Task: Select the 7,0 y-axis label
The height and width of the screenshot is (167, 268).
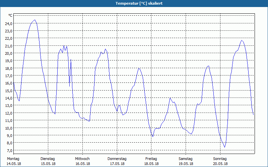Action: tap(10, 151)
